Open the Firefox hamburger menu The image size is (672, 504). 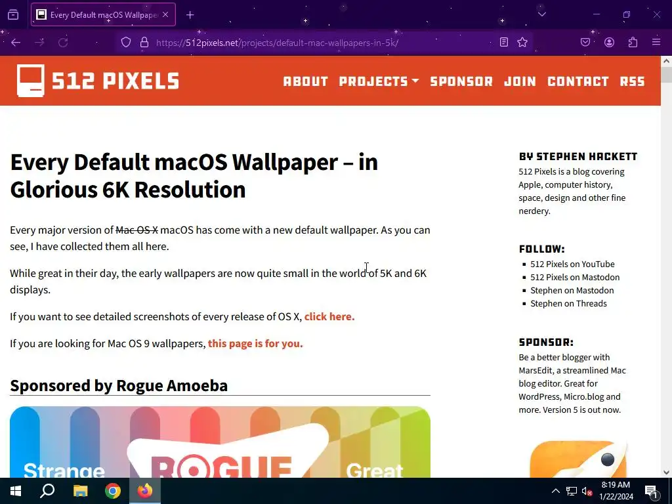click(656, 42)
